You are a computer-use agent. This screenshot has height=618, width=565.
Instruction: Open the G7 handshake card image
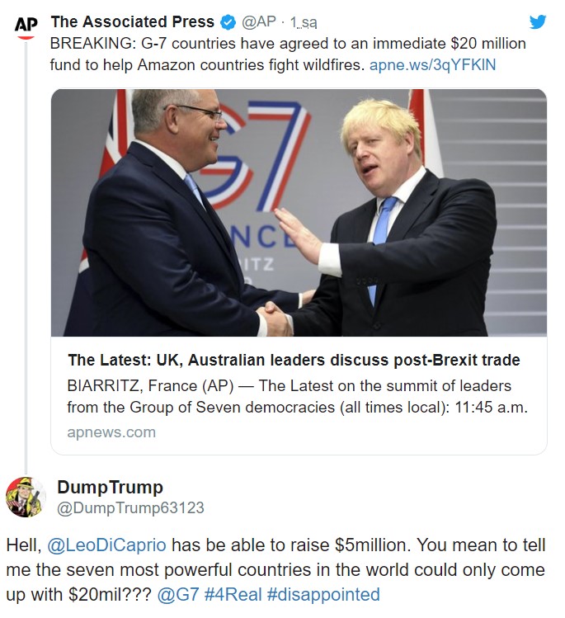[x=299, y=212]
